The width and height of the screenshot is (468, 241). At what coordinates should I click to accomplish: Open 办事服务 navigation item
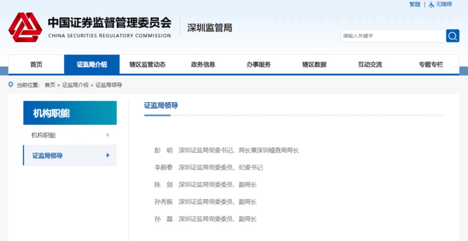[x=259, y=64]
